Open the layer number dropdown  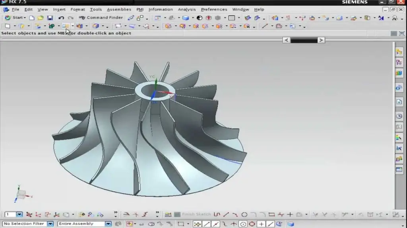[19, 215]
